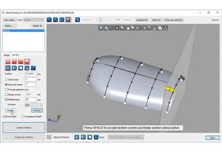Screen dimensions: 222x152
Task: Click the magnifier icon beside Sensitivity
Action: (78, 20)
